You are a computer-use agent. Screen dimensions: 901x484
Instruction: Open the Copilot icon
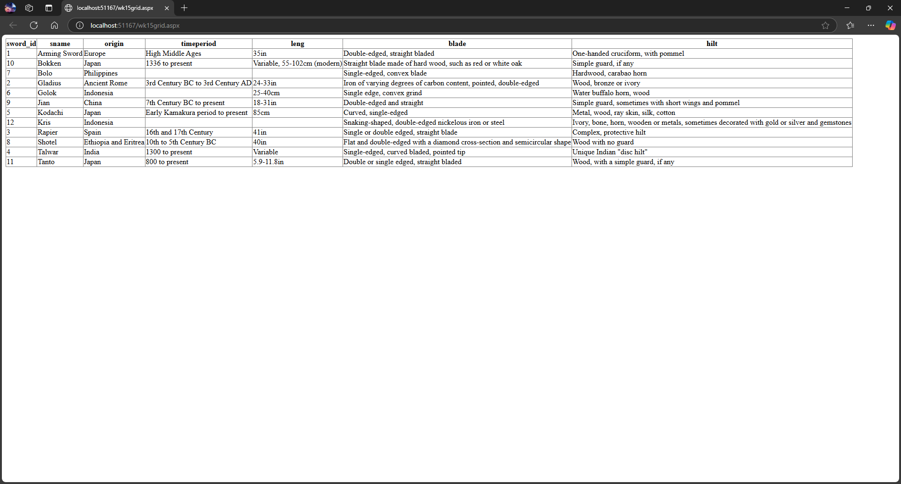890,25
